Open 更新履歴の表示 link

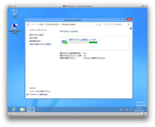click(35, 41)
